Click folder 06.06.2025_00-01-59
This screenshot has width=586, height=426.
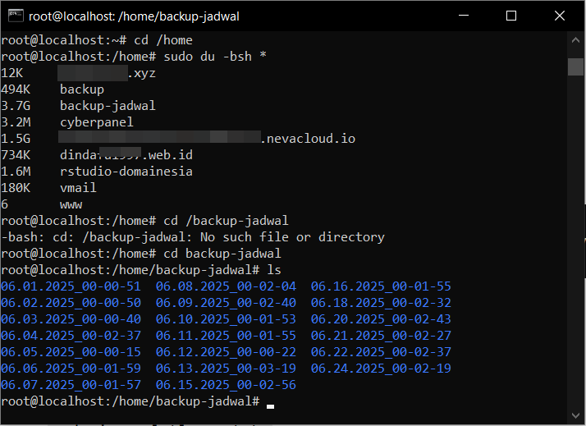point(71,369)
